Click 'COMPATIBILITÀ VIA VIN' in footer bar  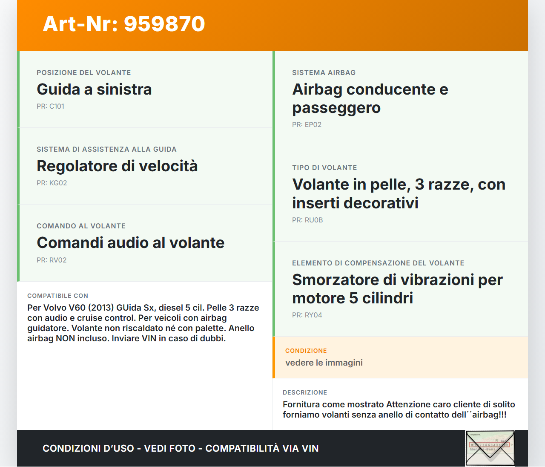coord(262,448)
